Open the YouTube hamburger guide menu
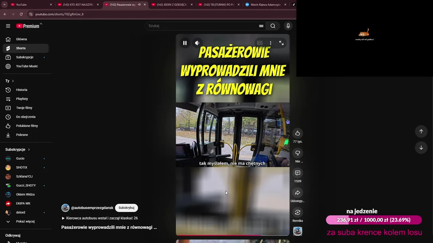433x243 pixels. [x=8, y=26]
